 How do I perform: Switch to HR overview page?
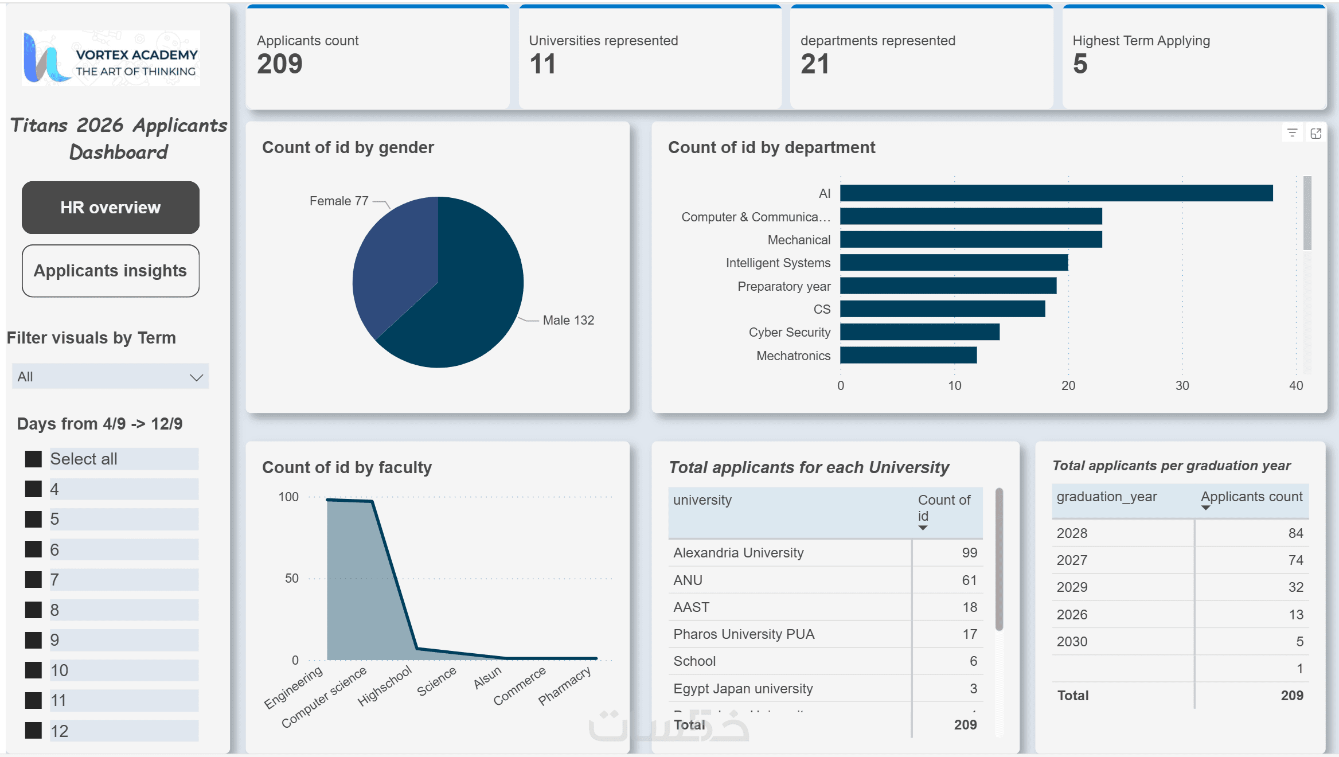tap(111, 208)
